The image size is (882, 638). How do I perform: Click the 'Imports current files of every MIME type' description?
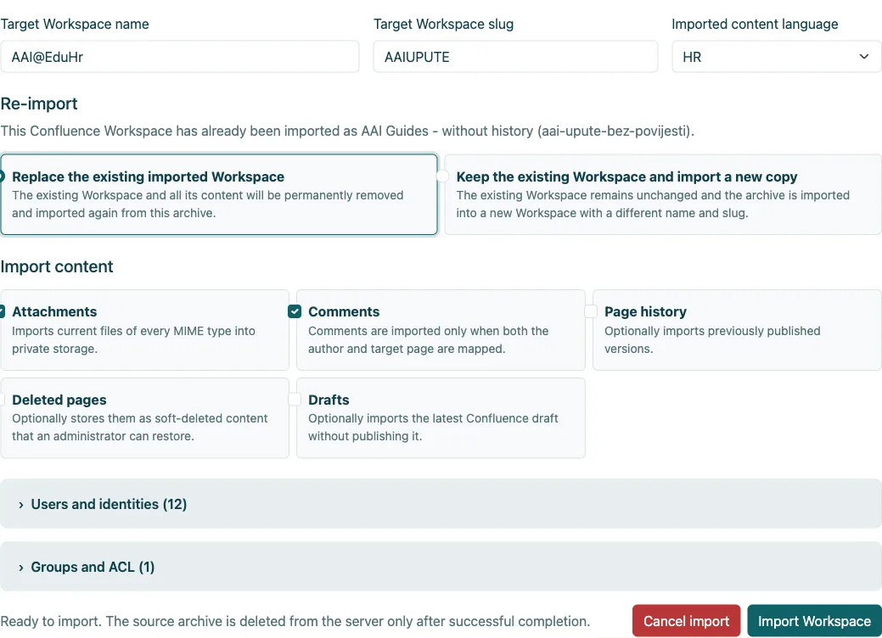pos(133,339)
